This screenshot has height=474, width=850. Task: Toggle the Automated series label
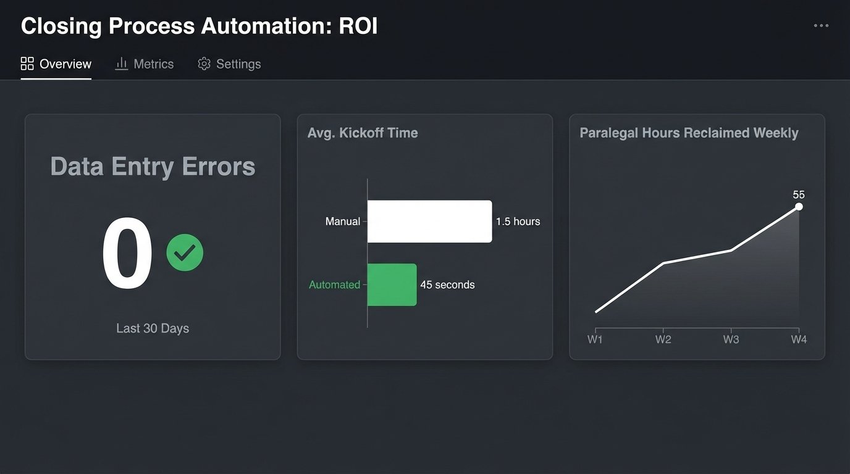click(x=334, y=285)
